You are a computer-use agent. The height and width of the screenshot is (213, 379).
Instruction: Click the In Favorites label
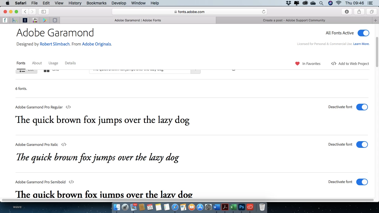point(311,64)
